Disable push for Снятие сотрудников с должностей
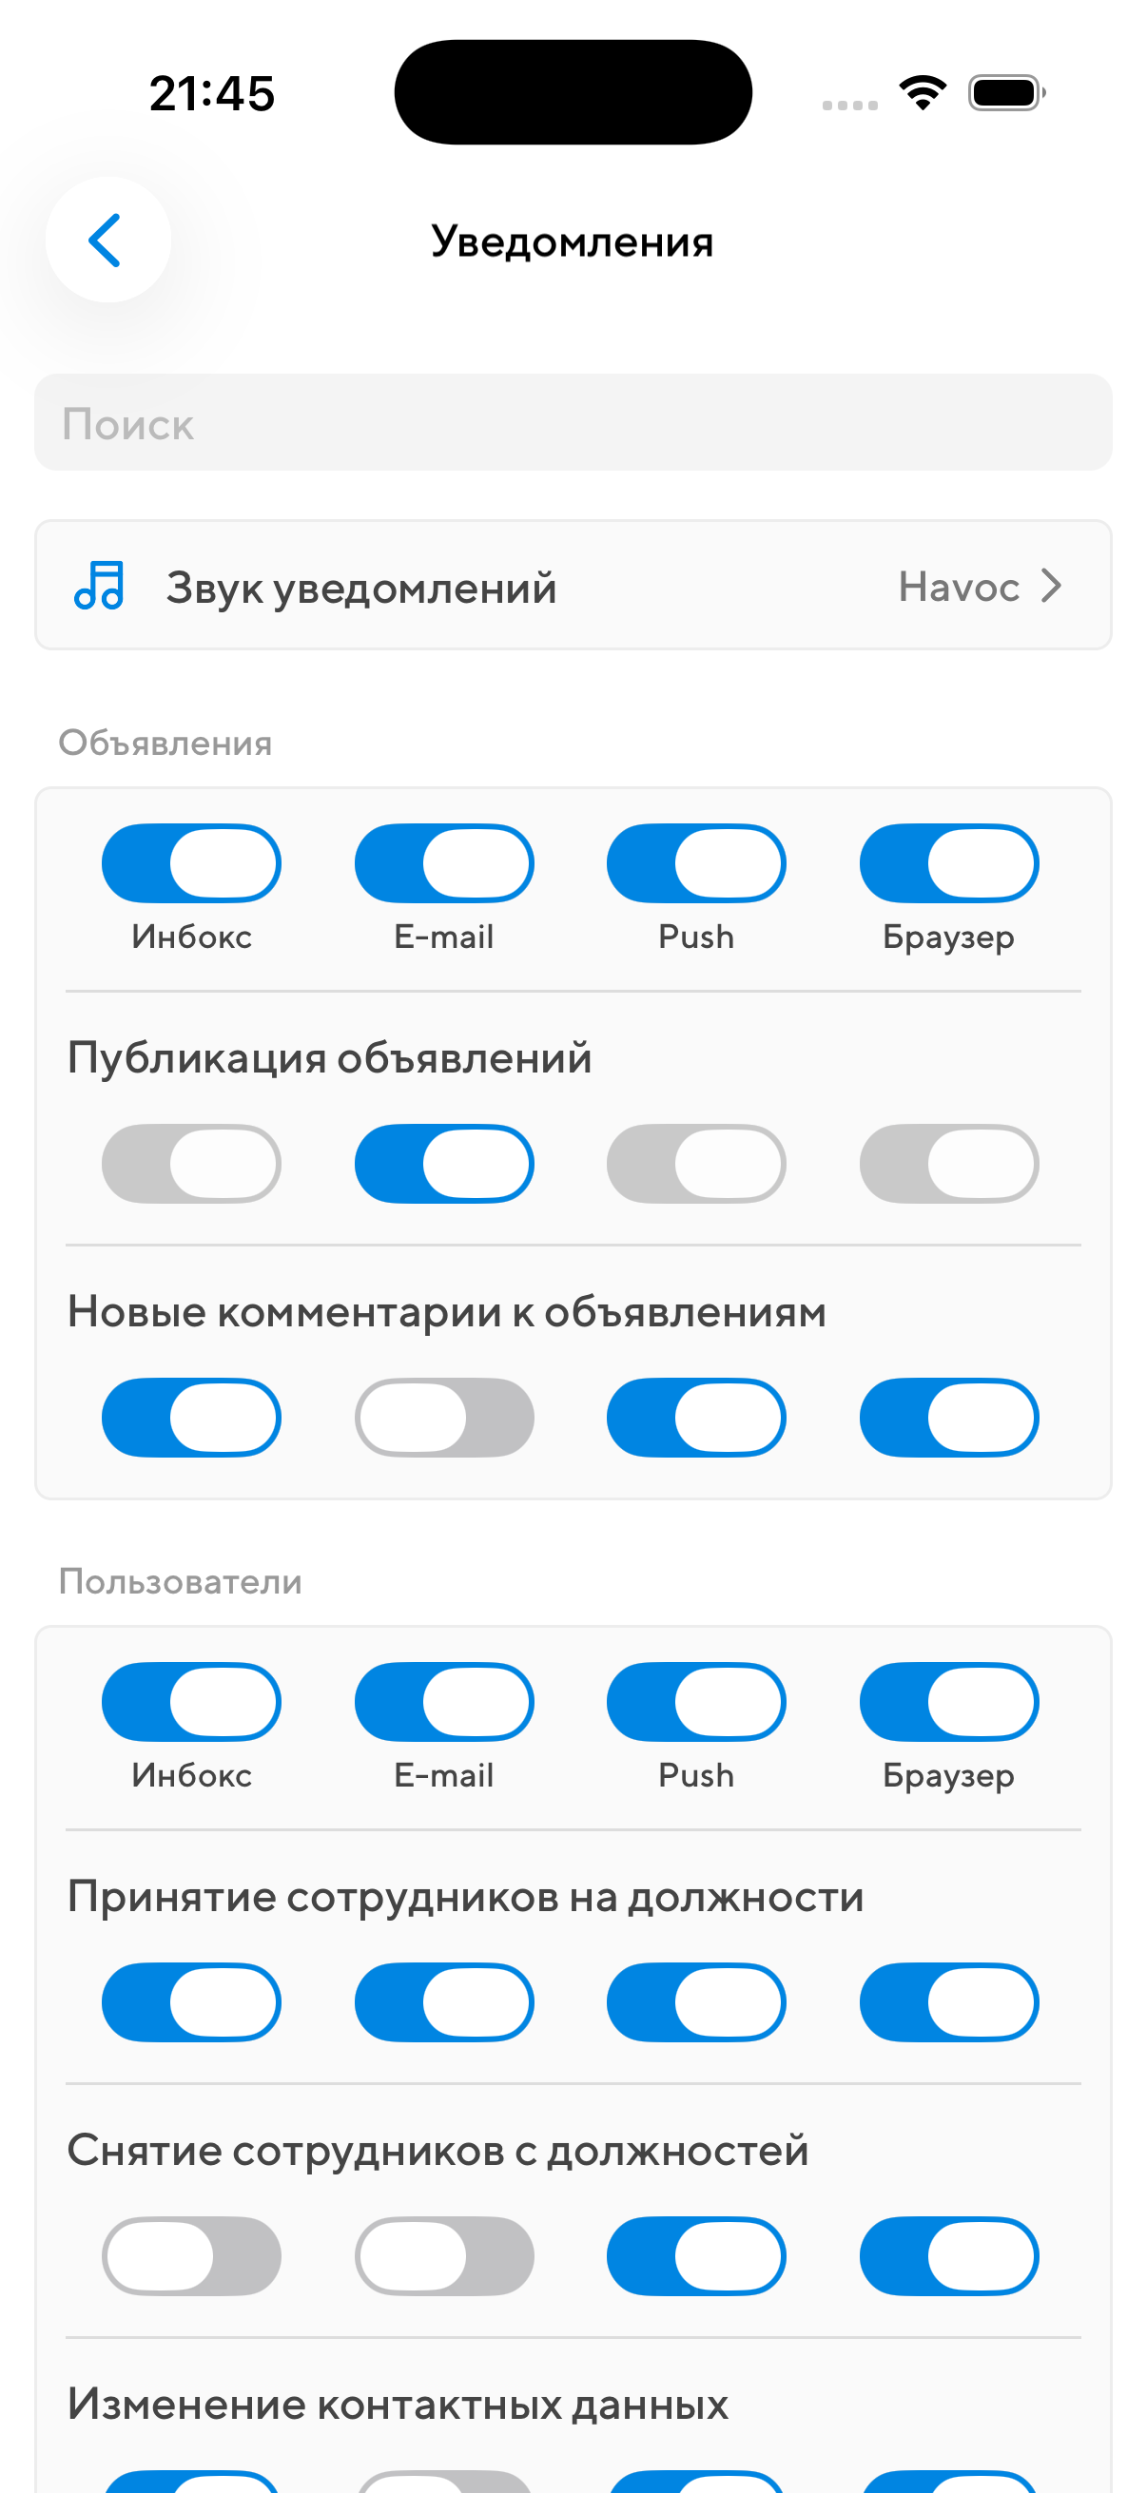Viewport: 1147px width, 2493px height. (x=696, y=2255)
